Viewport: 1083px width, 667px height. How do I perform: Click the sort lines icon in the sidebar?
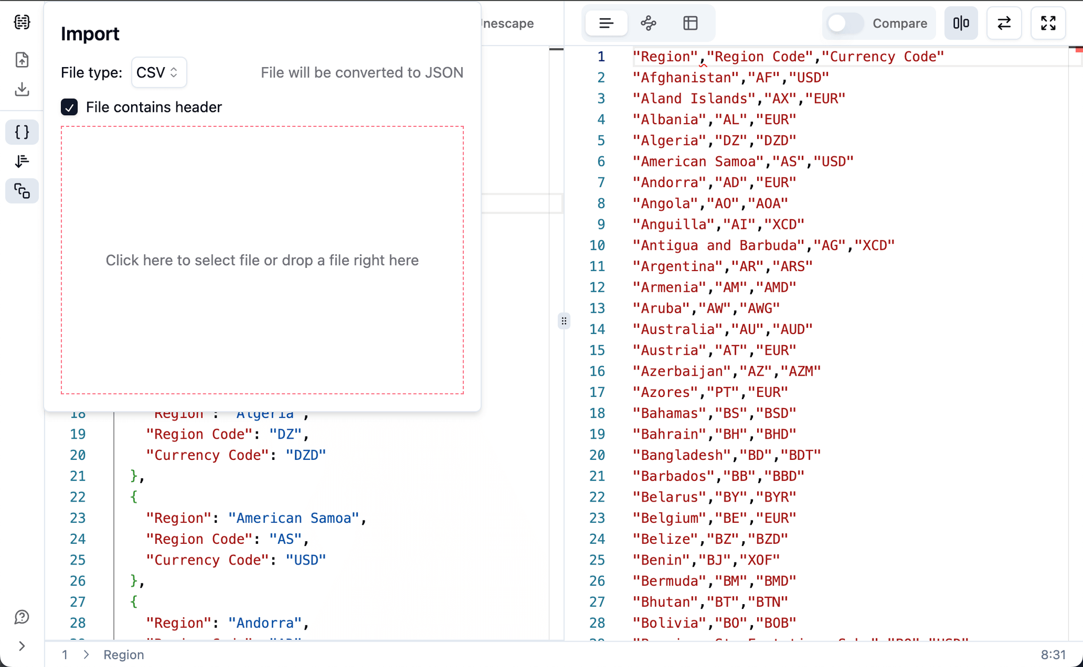click(21, 161)
